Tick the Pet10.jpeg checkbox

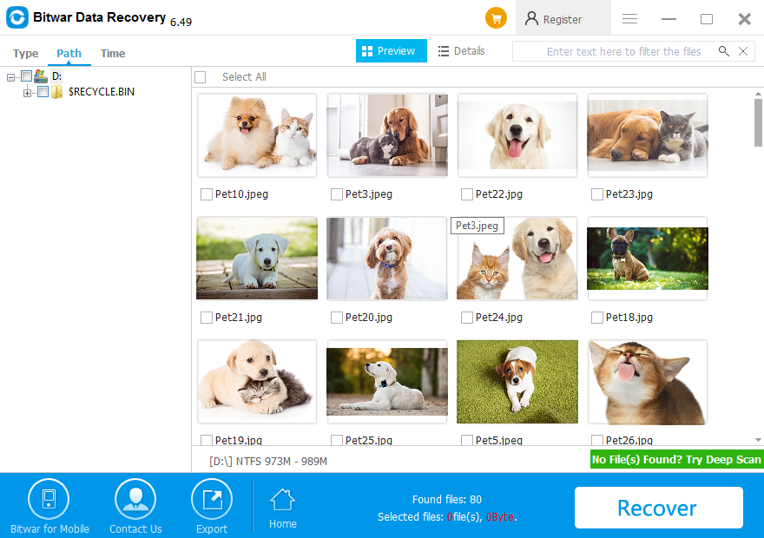coord(207,194)
